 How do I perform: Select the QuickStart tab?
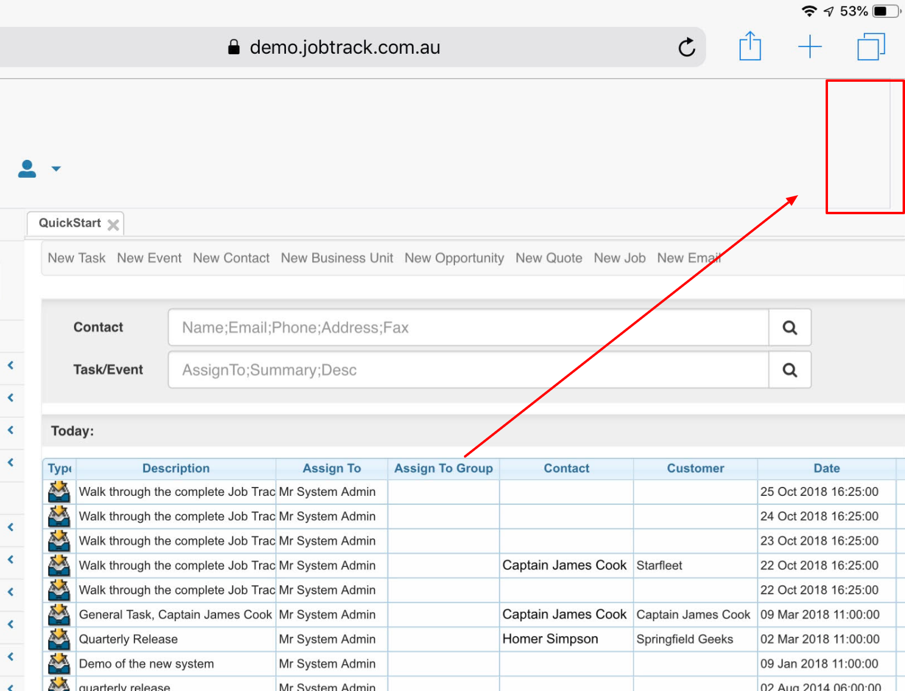[x=70, y=223]
